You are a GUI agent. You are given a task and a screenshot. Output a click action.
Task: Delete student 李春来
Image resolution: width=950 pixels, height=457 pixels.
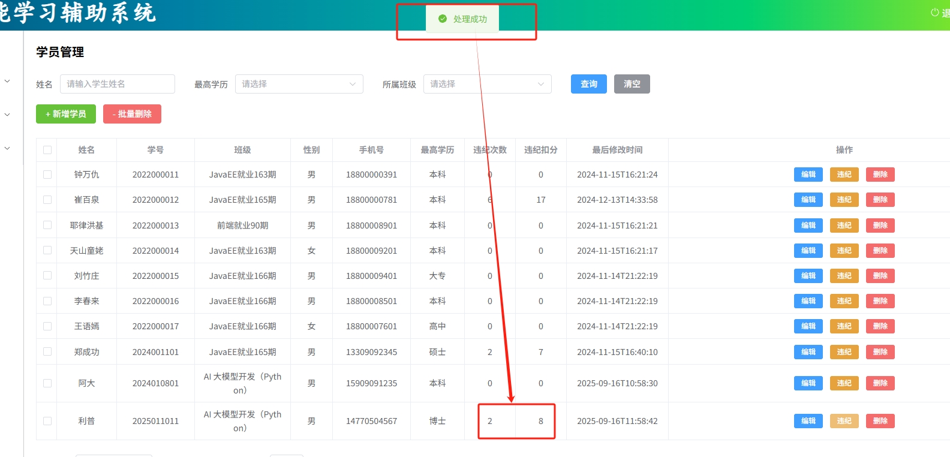click(880, 301)
